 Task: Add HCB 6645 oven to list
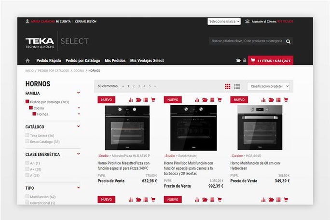pyautogui.click(x=278, y=100)
